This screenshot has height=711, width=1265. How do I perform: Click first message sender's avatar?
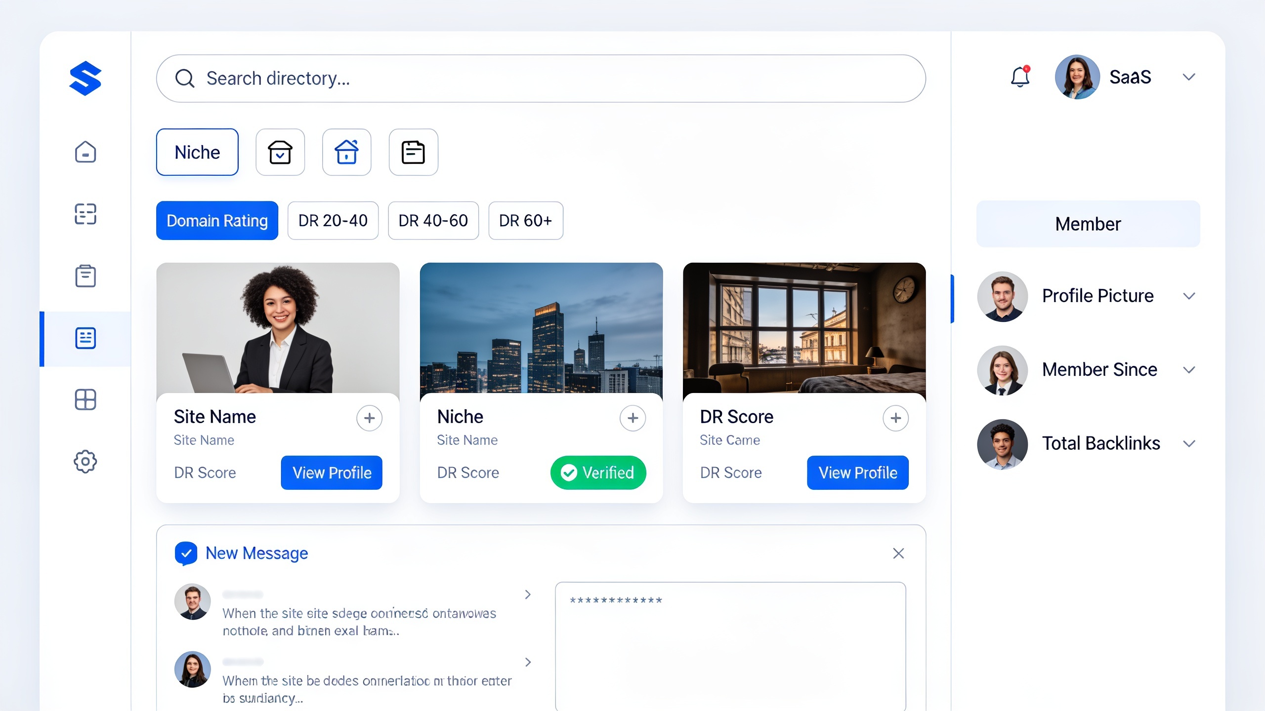click(x=193, y=602)
